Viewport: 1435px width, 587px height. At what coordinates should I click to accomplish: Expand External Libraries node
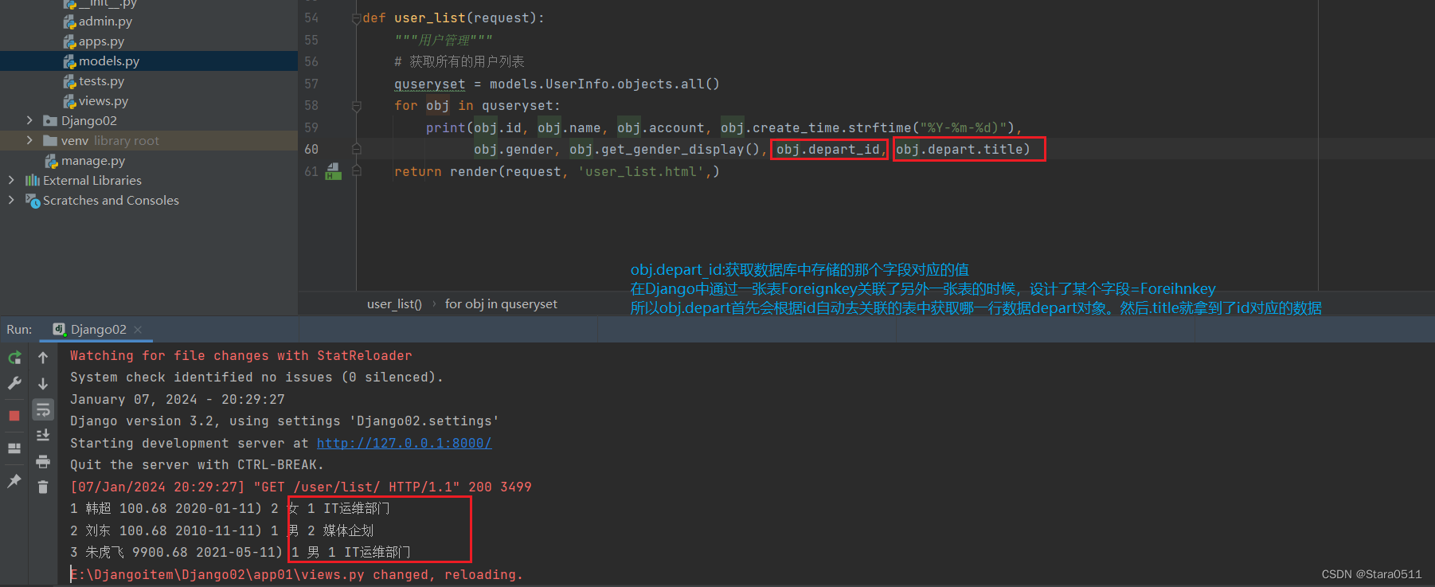click(x=11, y=180)
